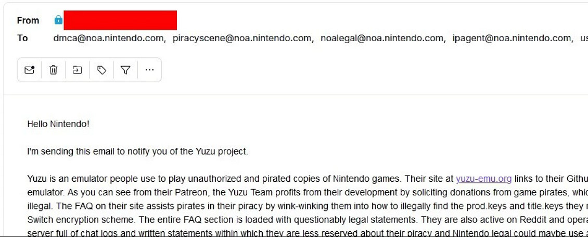Click the "From" field label

click(28, 21)
